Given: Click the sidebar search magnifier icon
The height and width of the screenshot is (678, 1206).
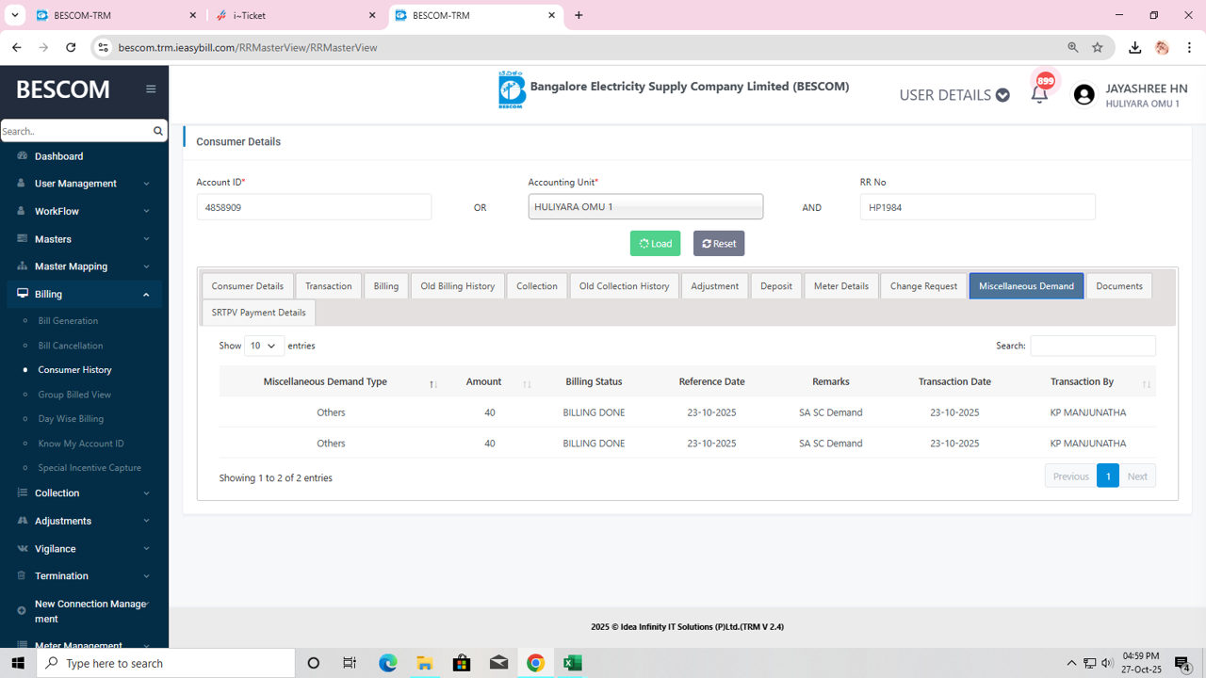Looking at the screenshot, I should (x=158, y=131).
